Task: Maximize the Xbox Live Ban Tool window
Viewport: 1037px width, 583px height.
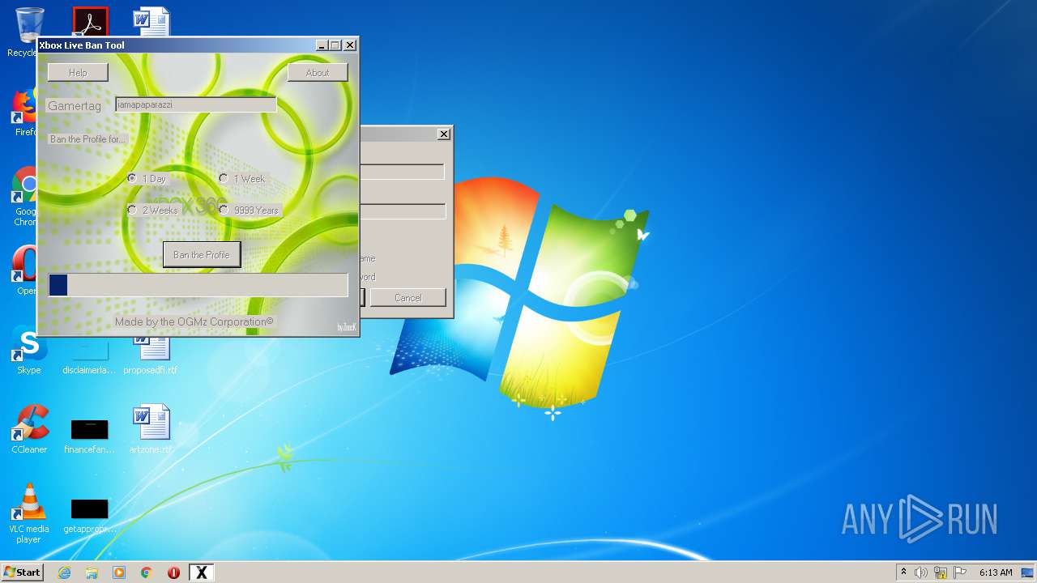Action: (x=335, y=45)
